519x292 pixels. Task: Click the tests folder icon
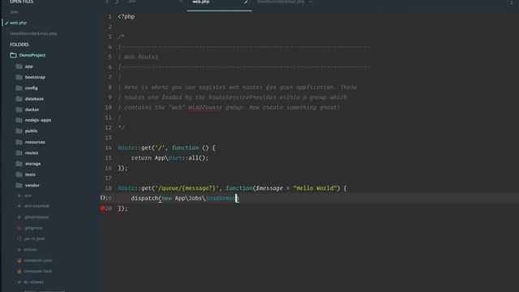click(x=19, y=174)
